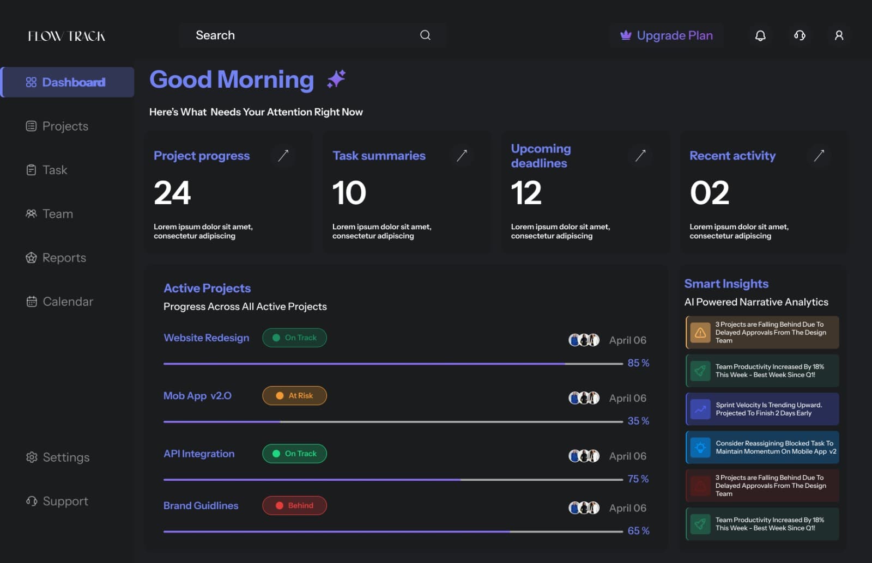The image size is (872, 563).
Task: Click the red warning icon in fifth insight
Action: click(700, 485)
